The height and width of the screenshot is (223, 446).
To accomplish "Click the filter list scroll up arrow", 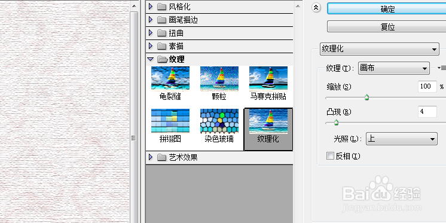I will click(x=298, y=6).
